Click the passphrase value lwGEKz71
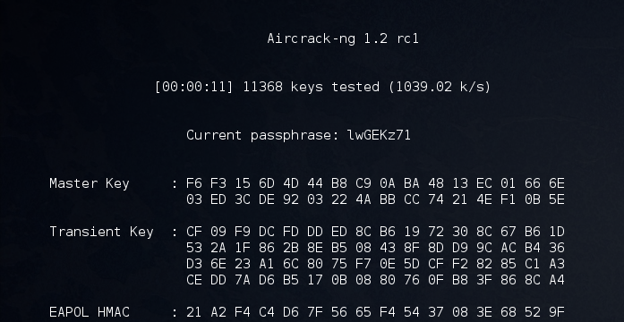Image resolution: width=624 pixels, height=322 pixels. pyautogui.click(x=379, y=135)
